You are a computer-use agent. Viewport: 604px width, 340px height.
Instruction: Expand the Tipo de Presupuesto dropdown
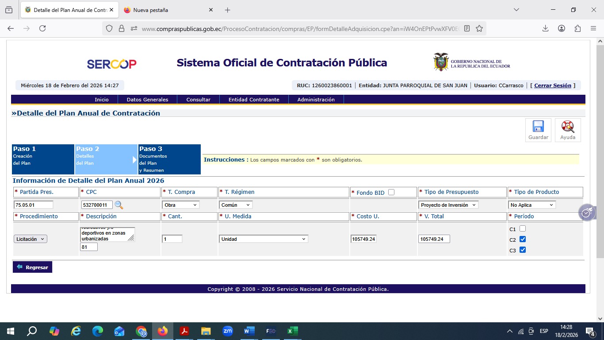448,205
